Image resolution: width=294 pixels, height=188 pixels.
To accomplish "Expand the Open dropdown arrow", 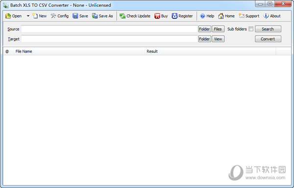I will tap(28, 16).
